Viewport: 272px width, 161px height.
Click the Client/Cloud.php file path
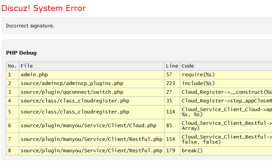(88, 126)
